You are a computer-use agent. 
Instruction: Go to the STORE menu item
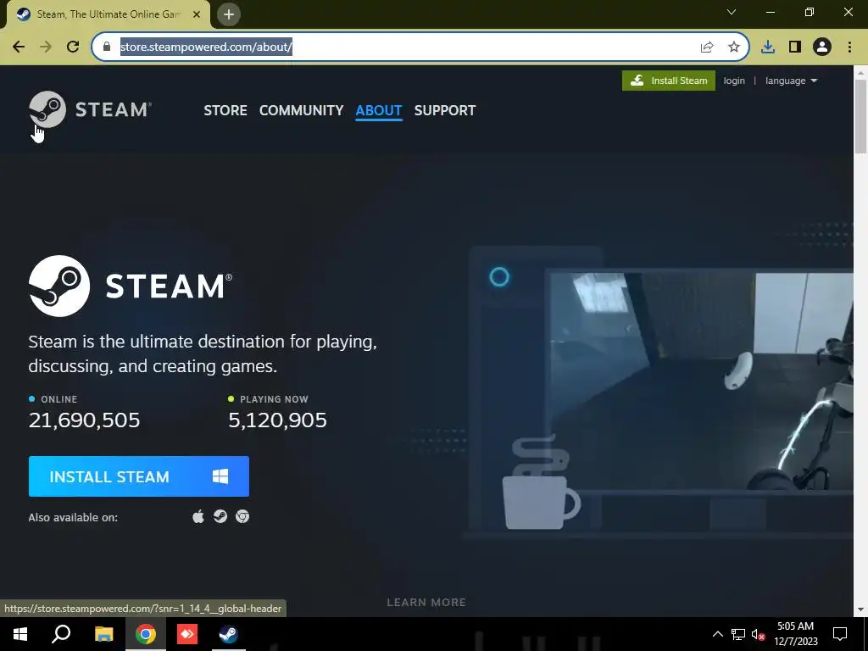click(x=225, y=110)
